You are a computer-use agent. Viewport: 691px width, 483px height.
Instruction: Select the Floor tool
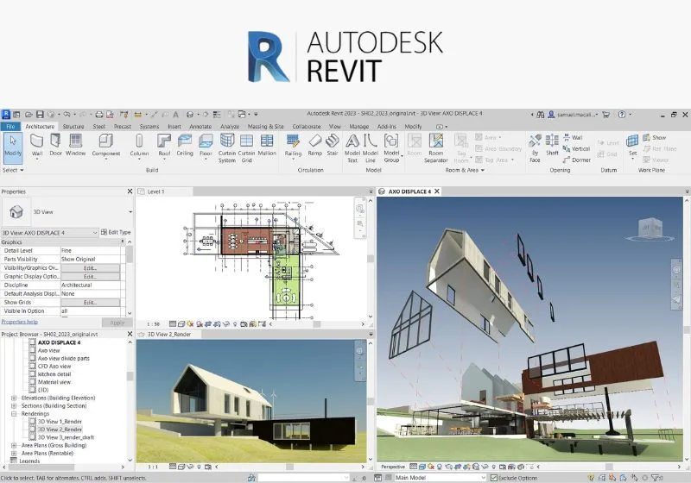click(x=206, y=146)
